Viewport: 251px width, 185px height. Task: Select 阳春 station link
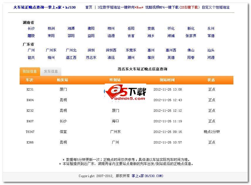point(191,58)
